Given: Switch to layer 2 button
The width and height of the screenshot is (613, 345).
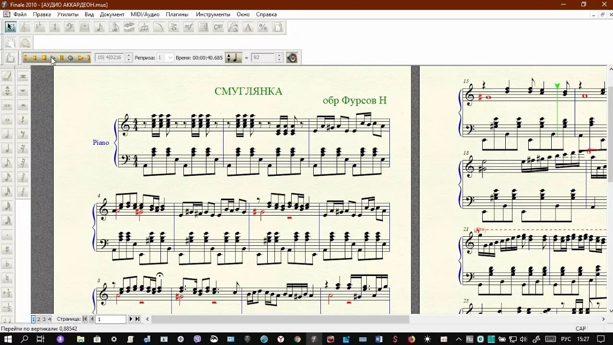Looking at the screenshot, I should (x=39, y=319).
